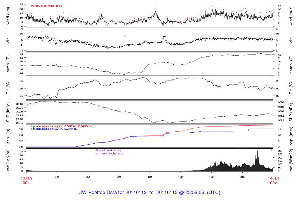Select the purple 'Sum of previous day' annotation
Viewport: 299px width, 204px height.
coord(108,150)
